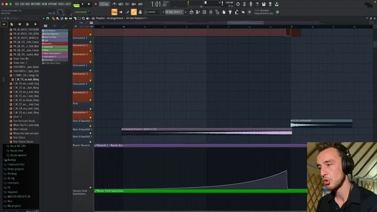The image size is (377, 212).
Task: Toggle the green song/pattern mode switch
Action: tap(76, 5)
